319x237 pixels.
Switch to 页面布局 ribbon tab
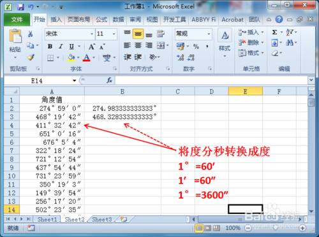pos(78,20)
